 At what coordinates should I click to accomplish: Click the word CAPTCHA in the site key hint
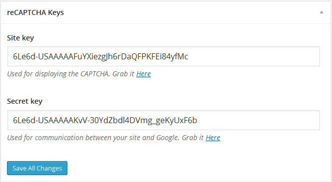[95, 74]
